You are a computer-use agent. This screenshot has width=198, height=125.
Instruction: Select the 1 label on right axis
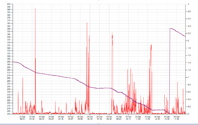click(188, 77)
